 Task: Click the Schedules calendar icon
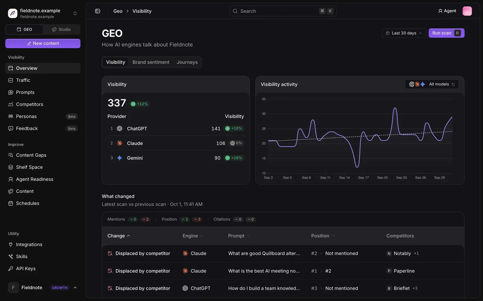tap(11, 203)
